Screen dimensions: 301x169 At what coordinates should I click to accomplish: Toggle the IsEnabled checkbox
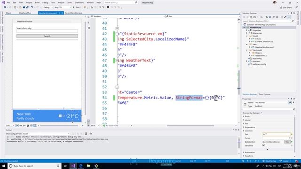[263, 146]
